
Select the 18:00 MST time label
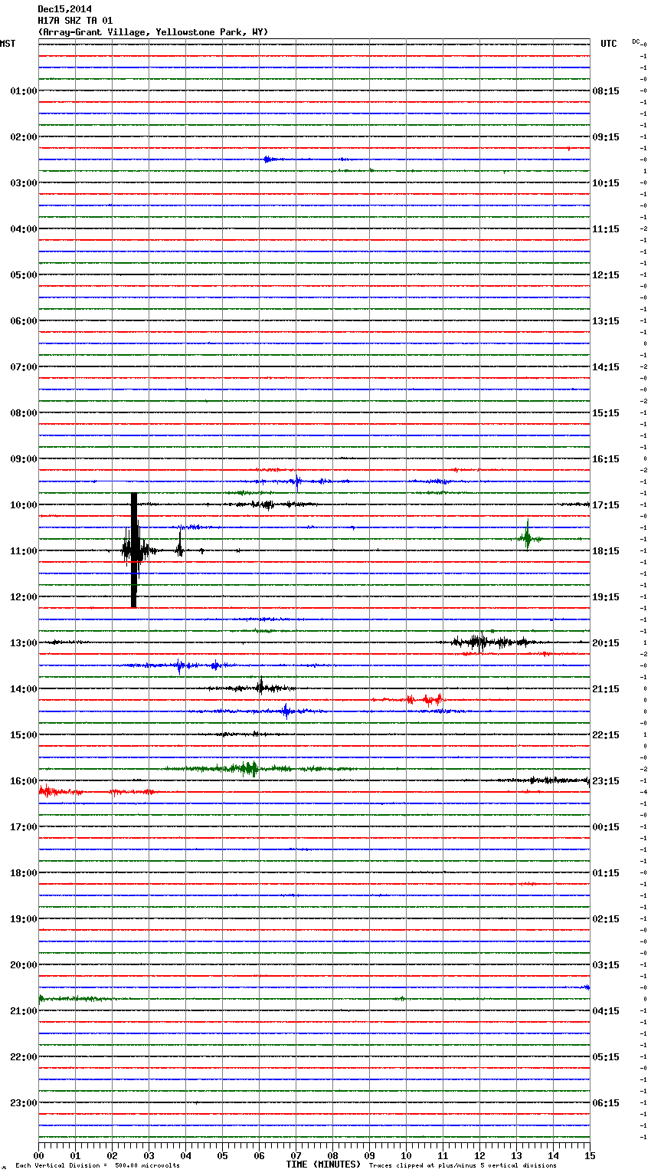point(23,873)
